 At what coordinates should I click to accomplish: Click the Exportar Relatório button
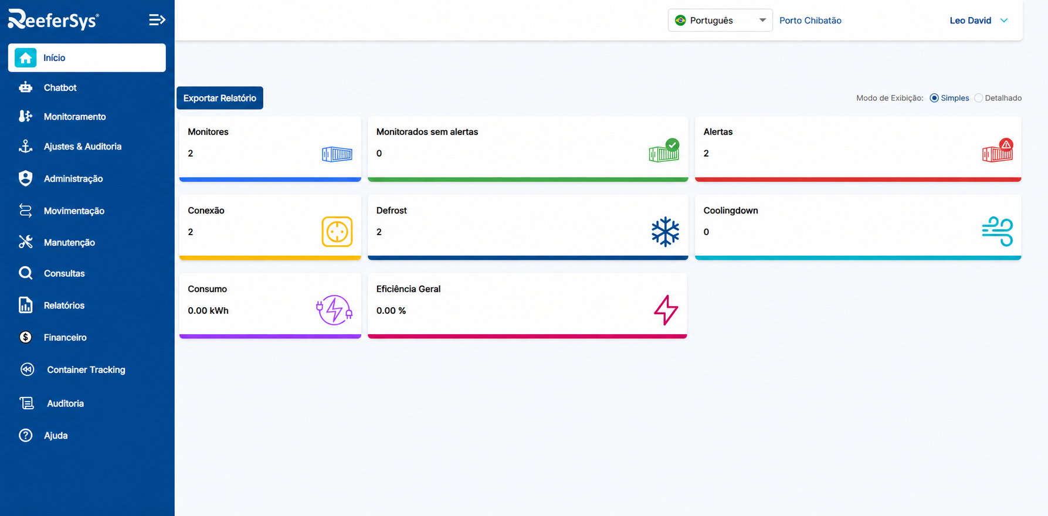click(220, 98)
